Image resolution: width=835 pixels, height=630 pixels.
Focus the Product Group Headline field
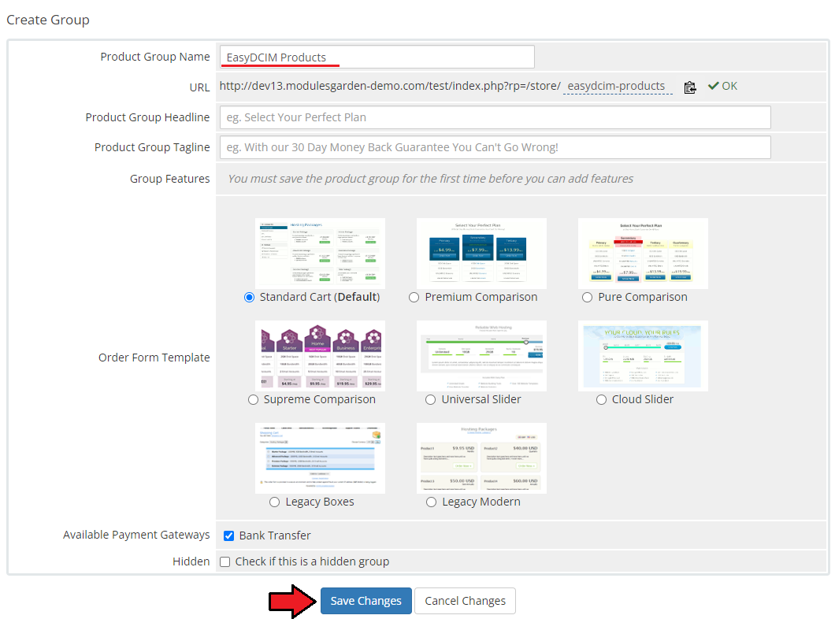tap(495, 117)
